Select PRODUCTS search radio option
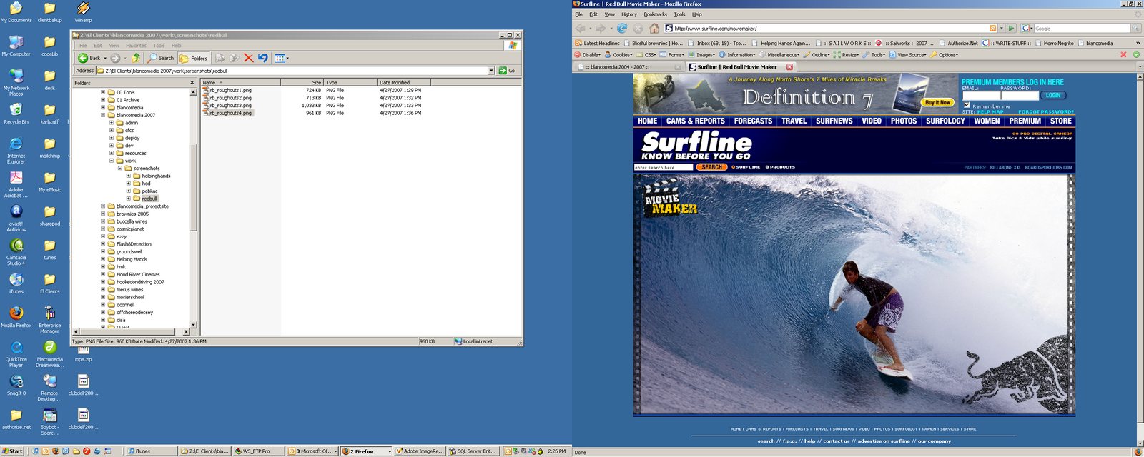The image size is (1144, 457). click(x=767, y=167)
